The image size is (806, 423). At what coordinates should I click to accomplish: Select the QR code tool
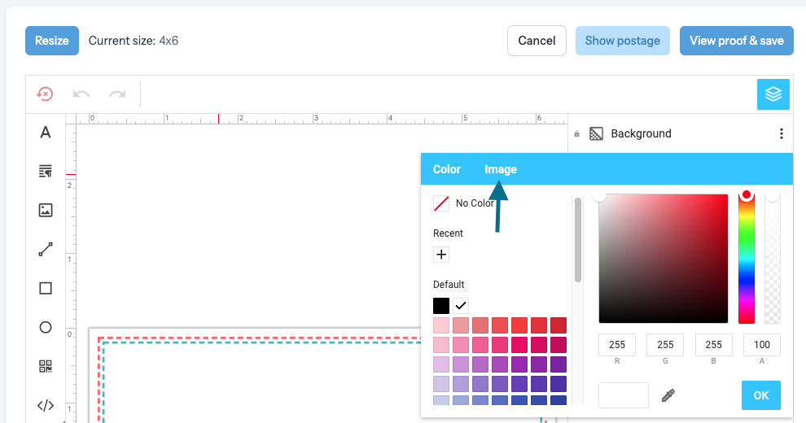coord(46,366)
